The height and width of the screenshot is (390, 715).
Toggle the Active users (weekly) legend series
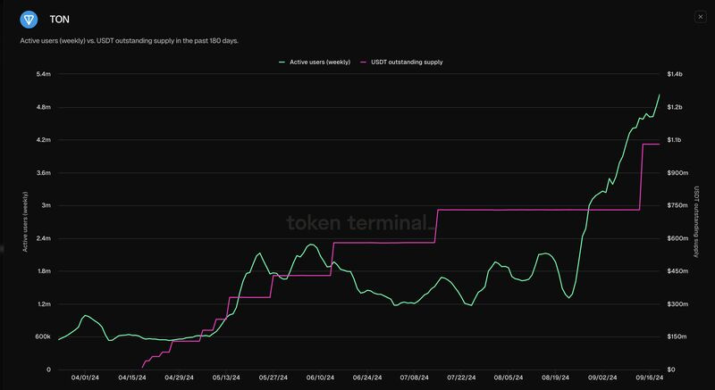[315, 62]
